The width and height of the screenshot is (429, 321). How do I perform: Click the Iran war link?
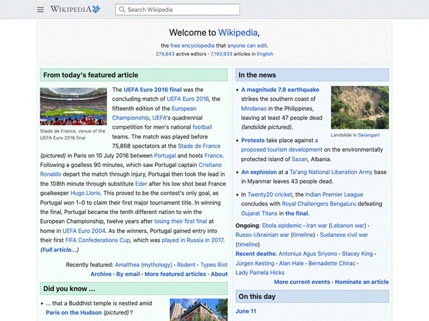317,225
